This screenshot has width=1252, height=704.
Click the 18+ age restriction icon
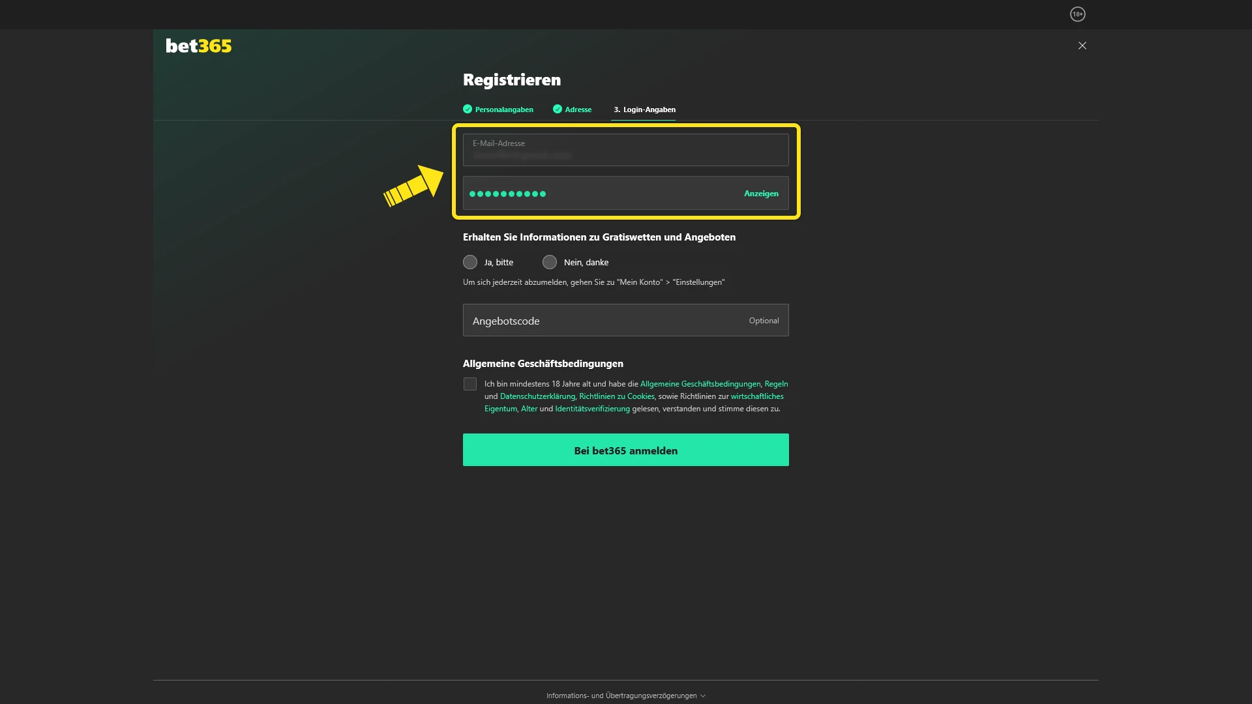(x=1078, y=14)
